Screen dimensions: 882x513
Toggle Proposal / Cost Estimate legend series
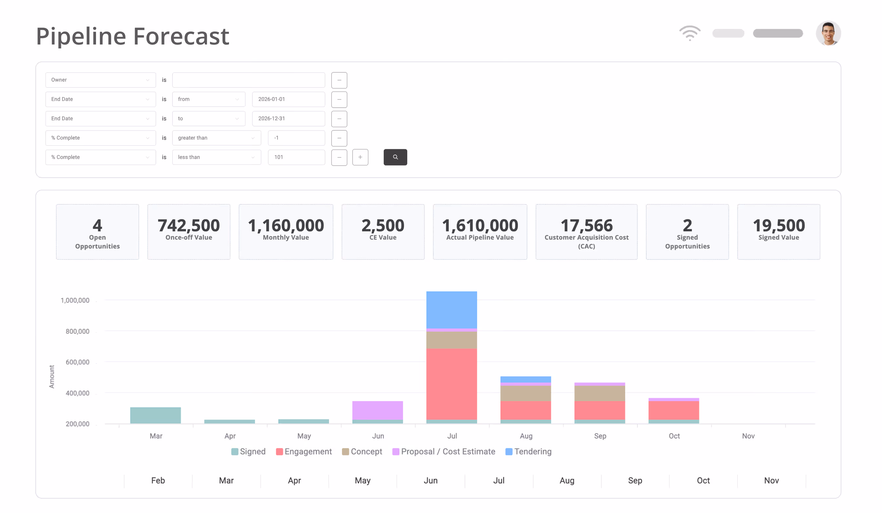point(444,451)
